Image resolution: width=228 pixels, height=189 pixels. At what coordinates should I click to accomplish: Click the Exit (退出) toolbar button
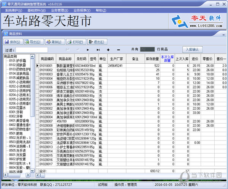pos(97,42)
